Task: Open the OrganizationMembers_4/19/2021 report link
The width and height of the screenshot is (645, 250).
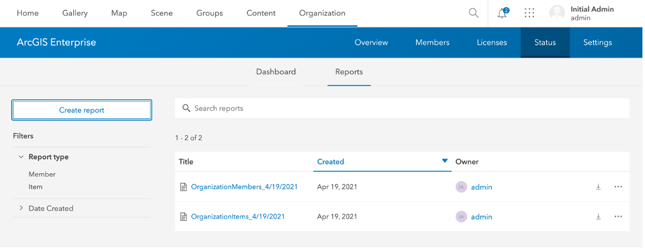Action: tap(245, 187)
